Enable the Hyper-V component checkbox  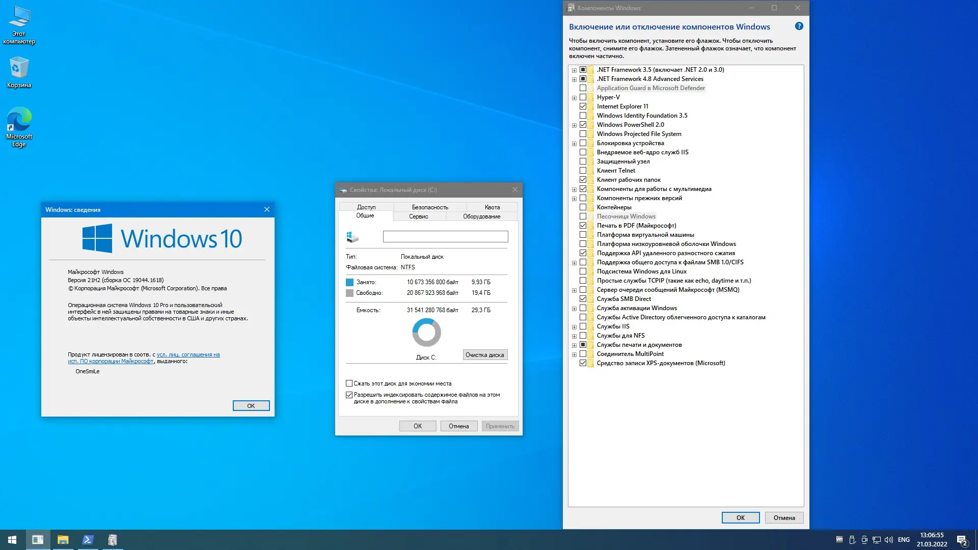click(583, 97)
